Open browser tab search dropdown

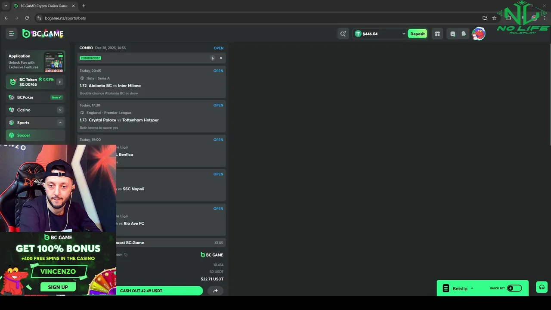click(x=6, y=6)
